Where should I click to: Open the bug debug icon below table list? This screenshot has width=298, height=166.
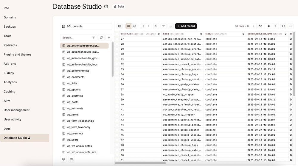[x=72, y=159]
